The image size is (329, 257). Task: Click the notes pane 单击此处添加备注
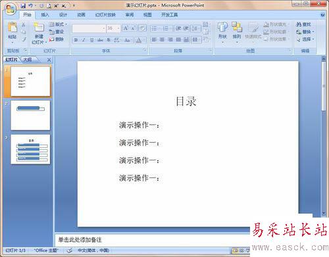80,240
